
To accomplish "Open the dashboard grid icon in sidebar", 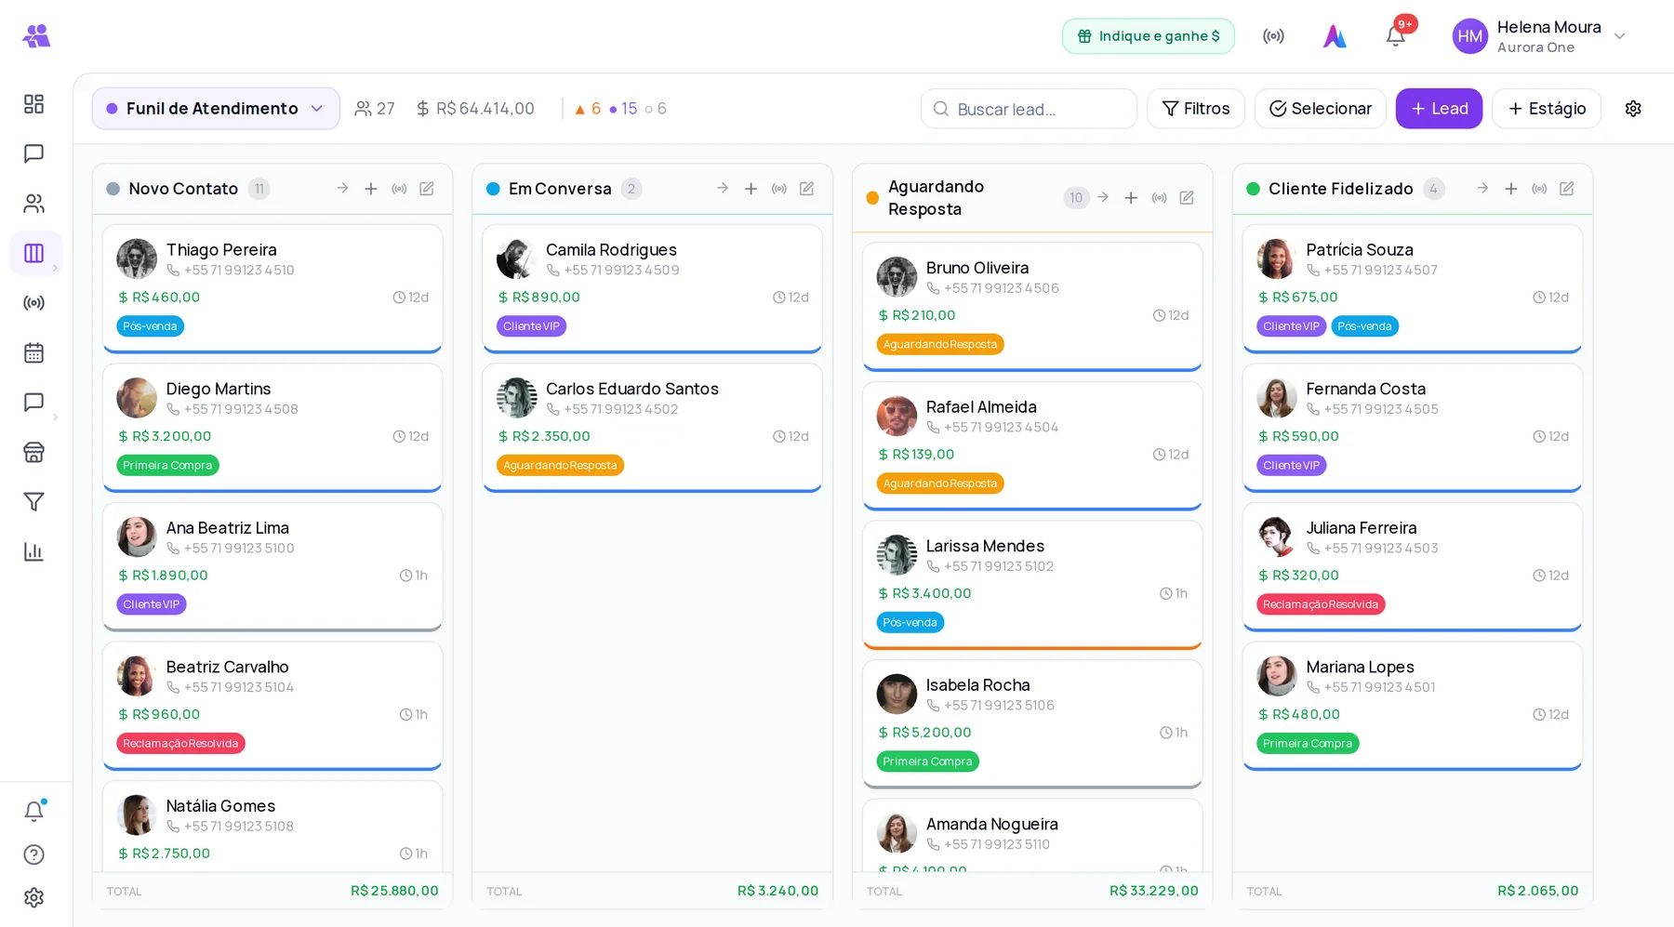I will click(x=33, y=103).
